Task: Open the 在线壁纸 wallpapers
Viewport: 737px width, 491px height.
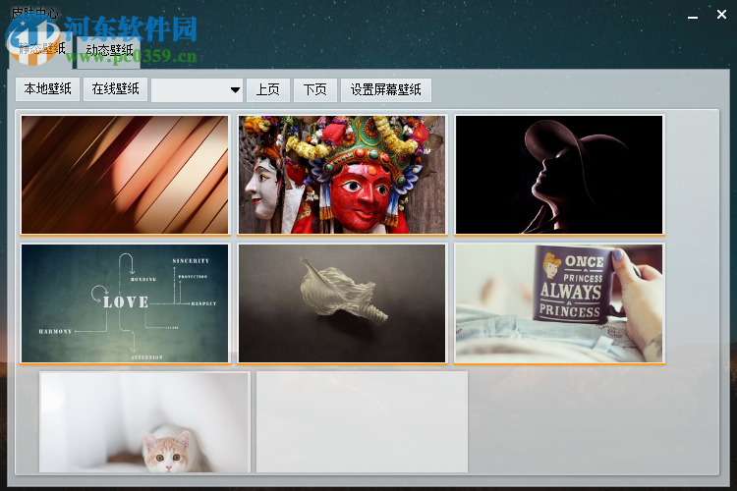Action: (115, 89)
